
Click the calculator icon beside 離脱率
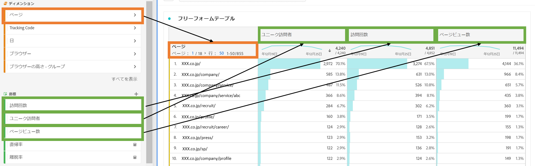click(135, 157)
